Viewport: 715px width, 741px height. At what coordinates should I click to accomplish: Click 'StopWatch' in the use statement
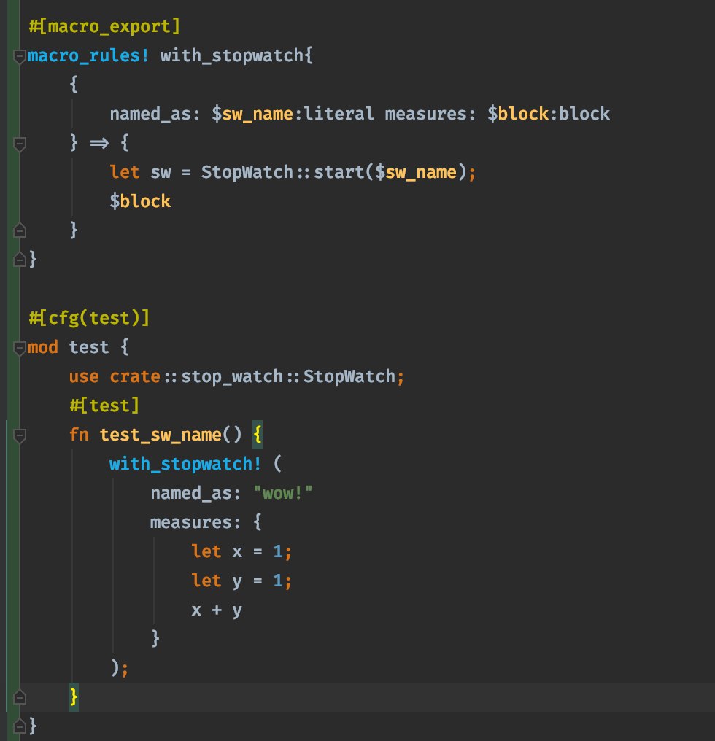click(349, 376)
